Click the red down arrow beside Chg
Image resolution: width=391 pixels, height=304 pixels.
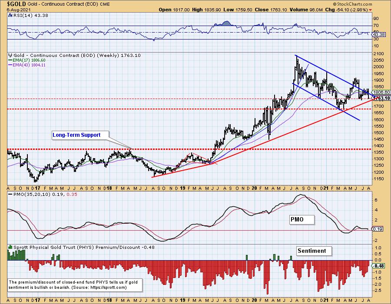click(370, 10)
